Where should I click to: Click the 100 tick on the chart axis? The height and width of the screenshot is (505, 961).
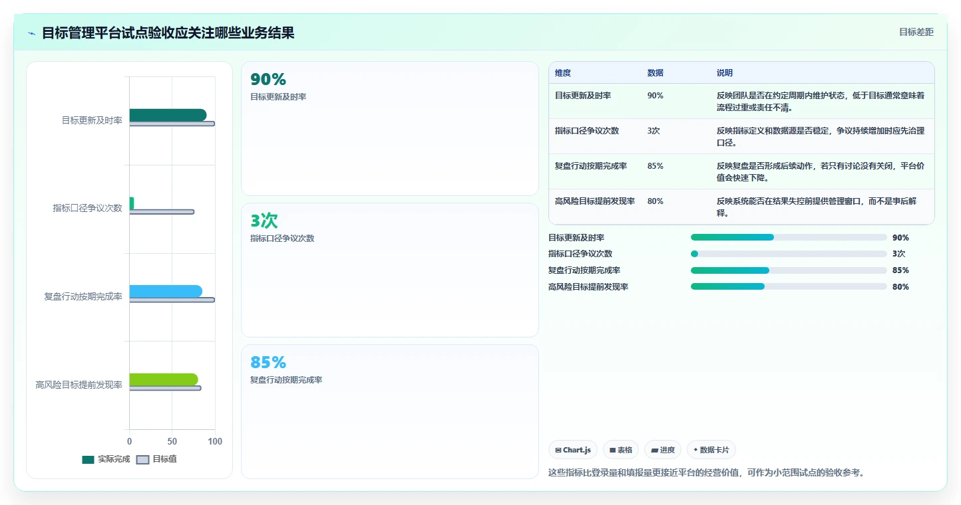(214, 441)
